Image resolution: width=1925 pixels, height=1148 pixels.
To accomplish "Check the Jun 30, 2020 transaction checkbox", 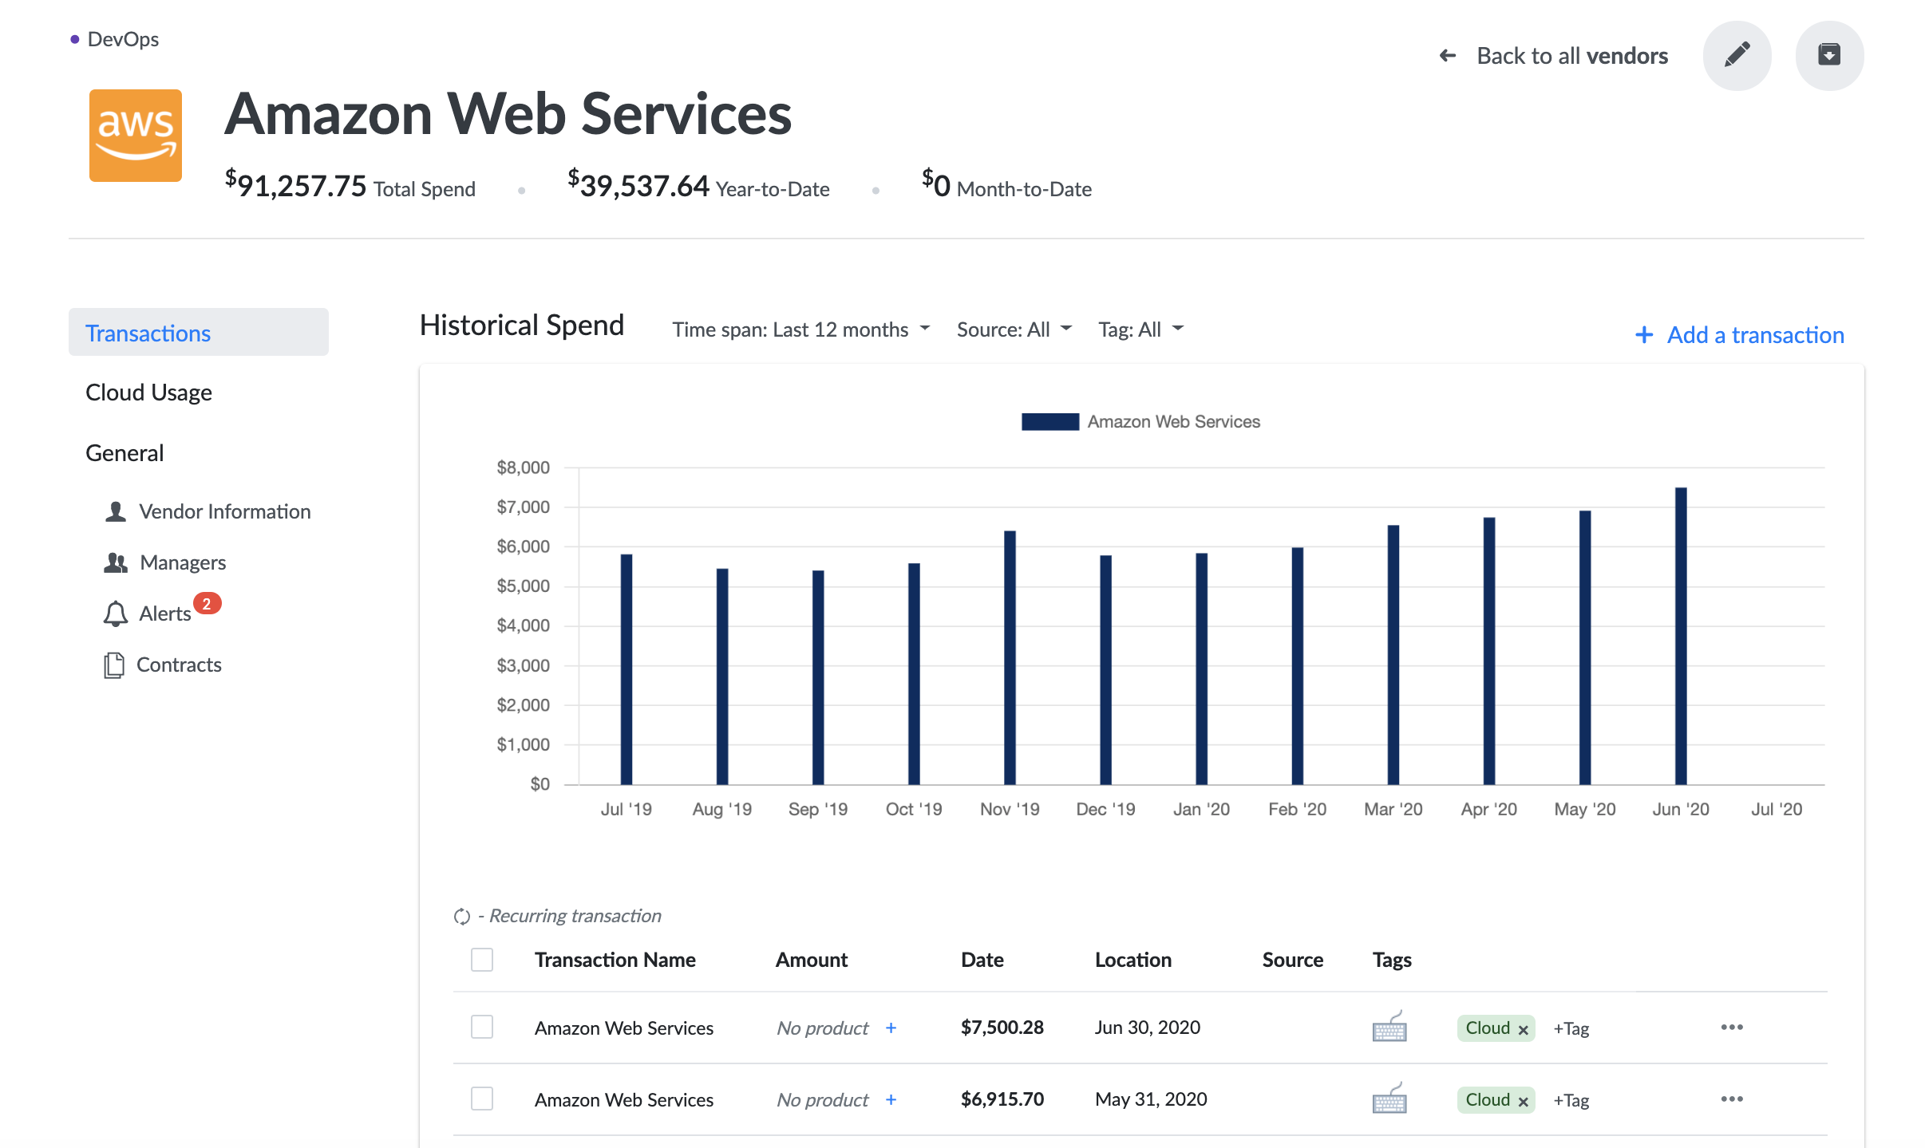I will point(482,1027).
